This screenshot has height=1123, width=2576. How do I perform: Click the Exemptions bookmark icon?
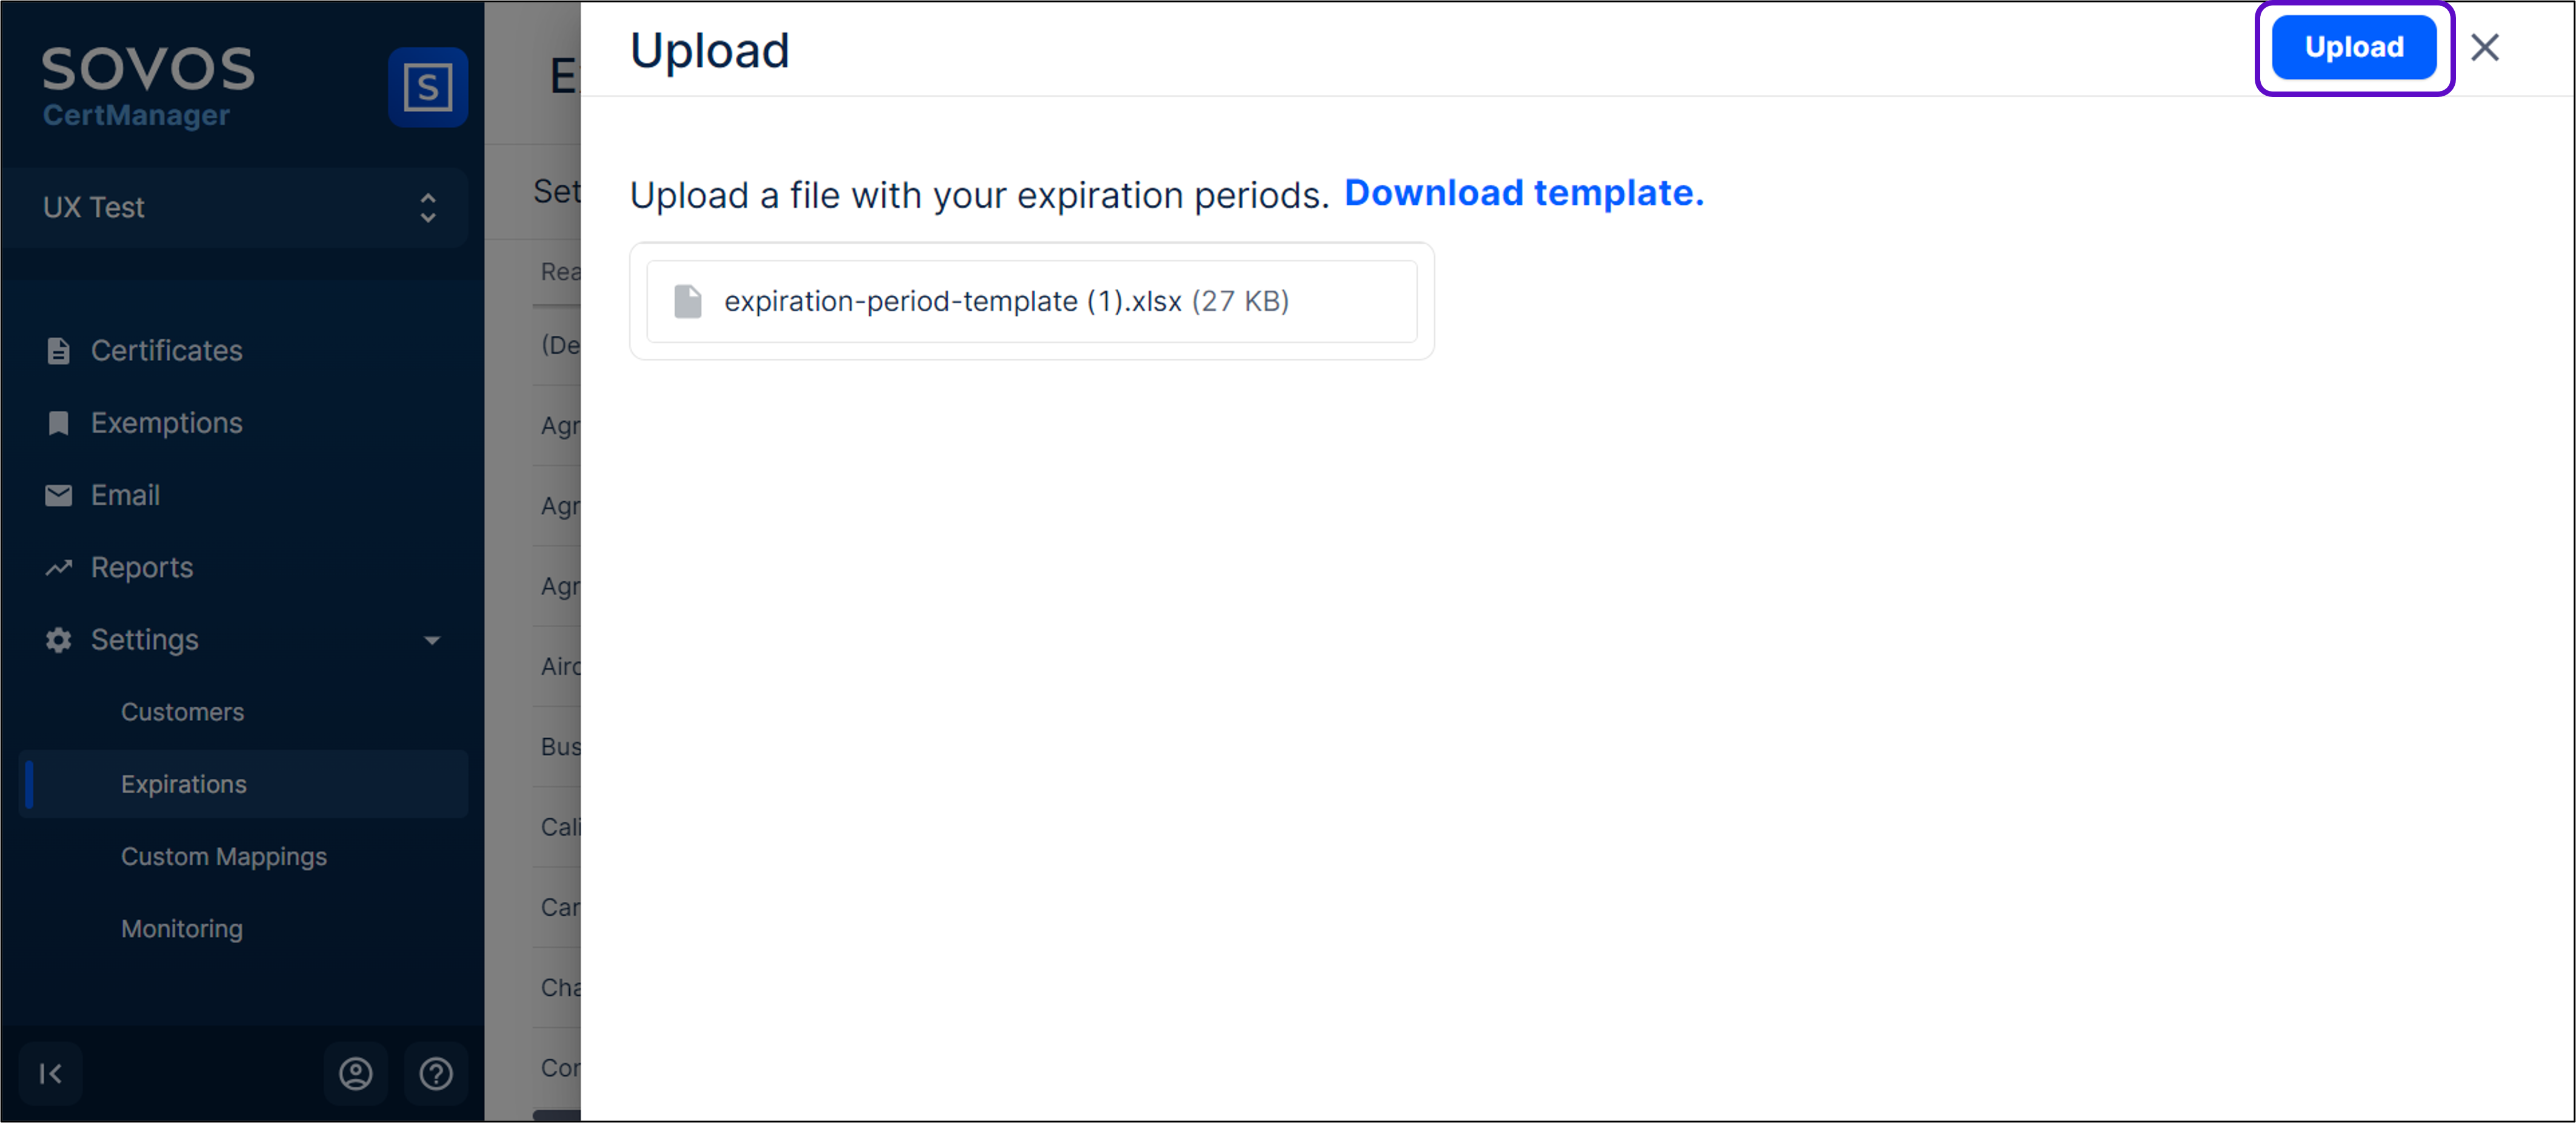[58, 423]
